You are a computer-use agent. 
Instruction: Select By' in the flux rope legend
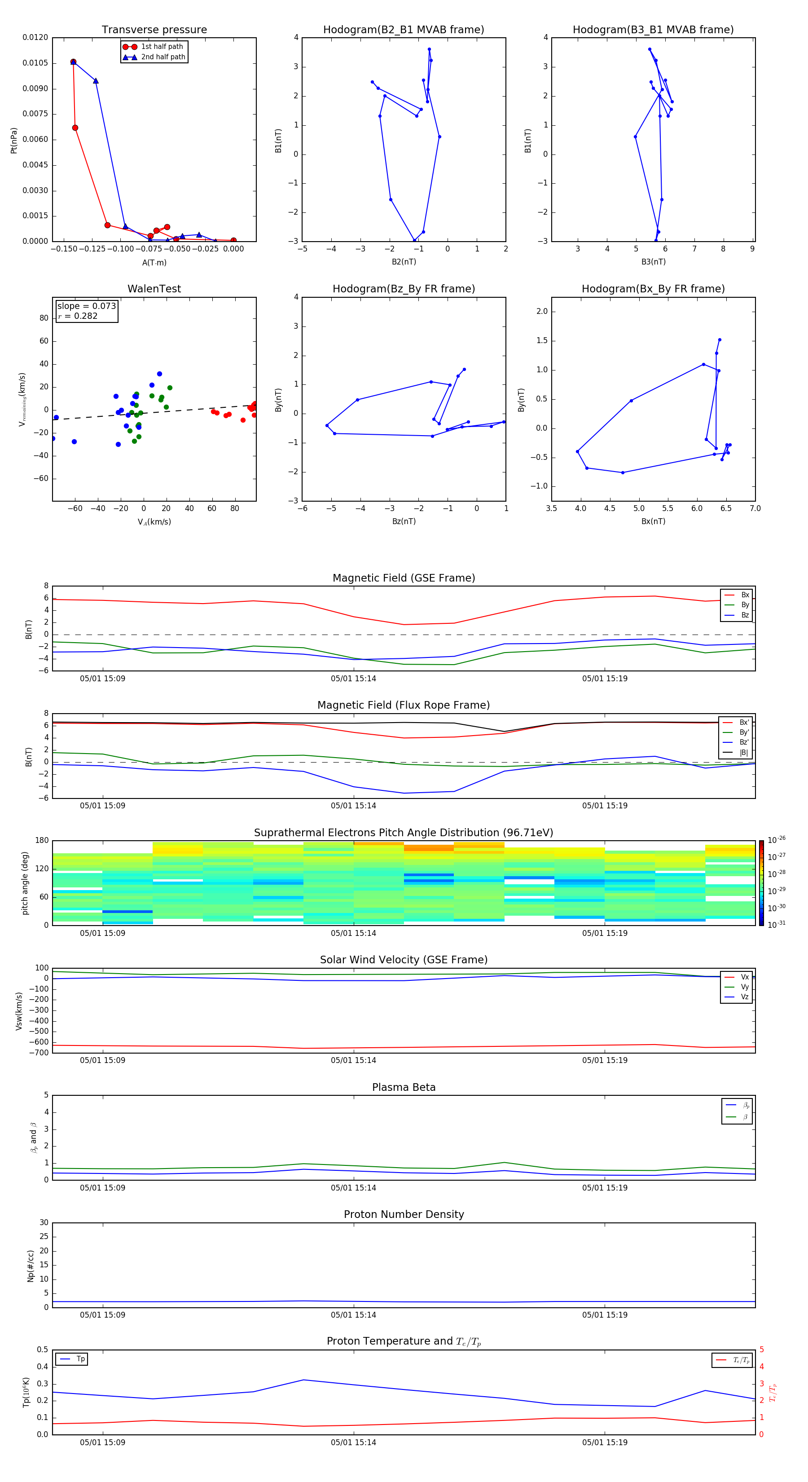tap(736, 732)
